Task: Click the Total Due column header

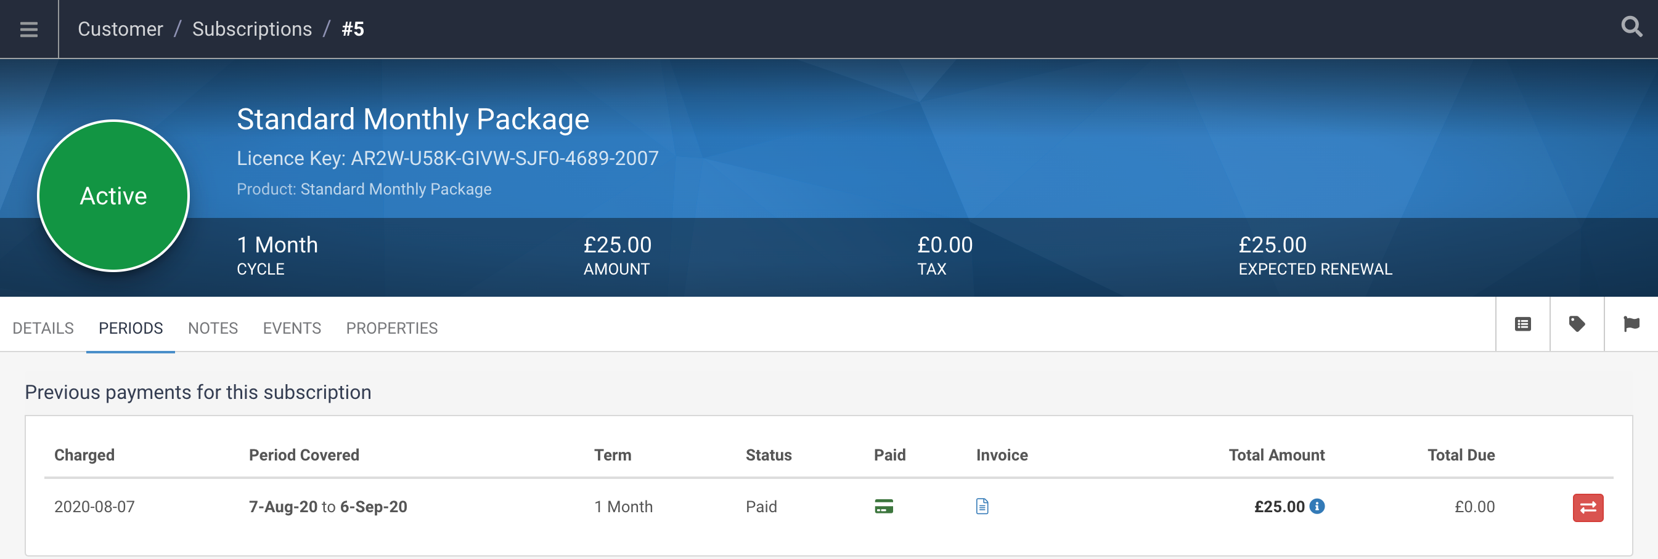Action: tap(1461, 455)
